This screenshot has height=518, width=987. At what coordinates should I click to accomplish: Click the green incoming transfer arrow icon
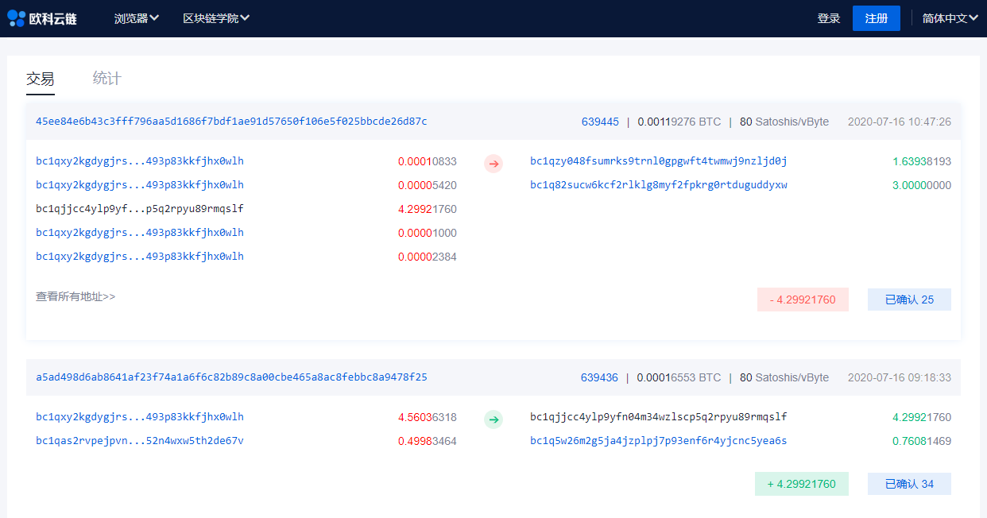point(493,419)
